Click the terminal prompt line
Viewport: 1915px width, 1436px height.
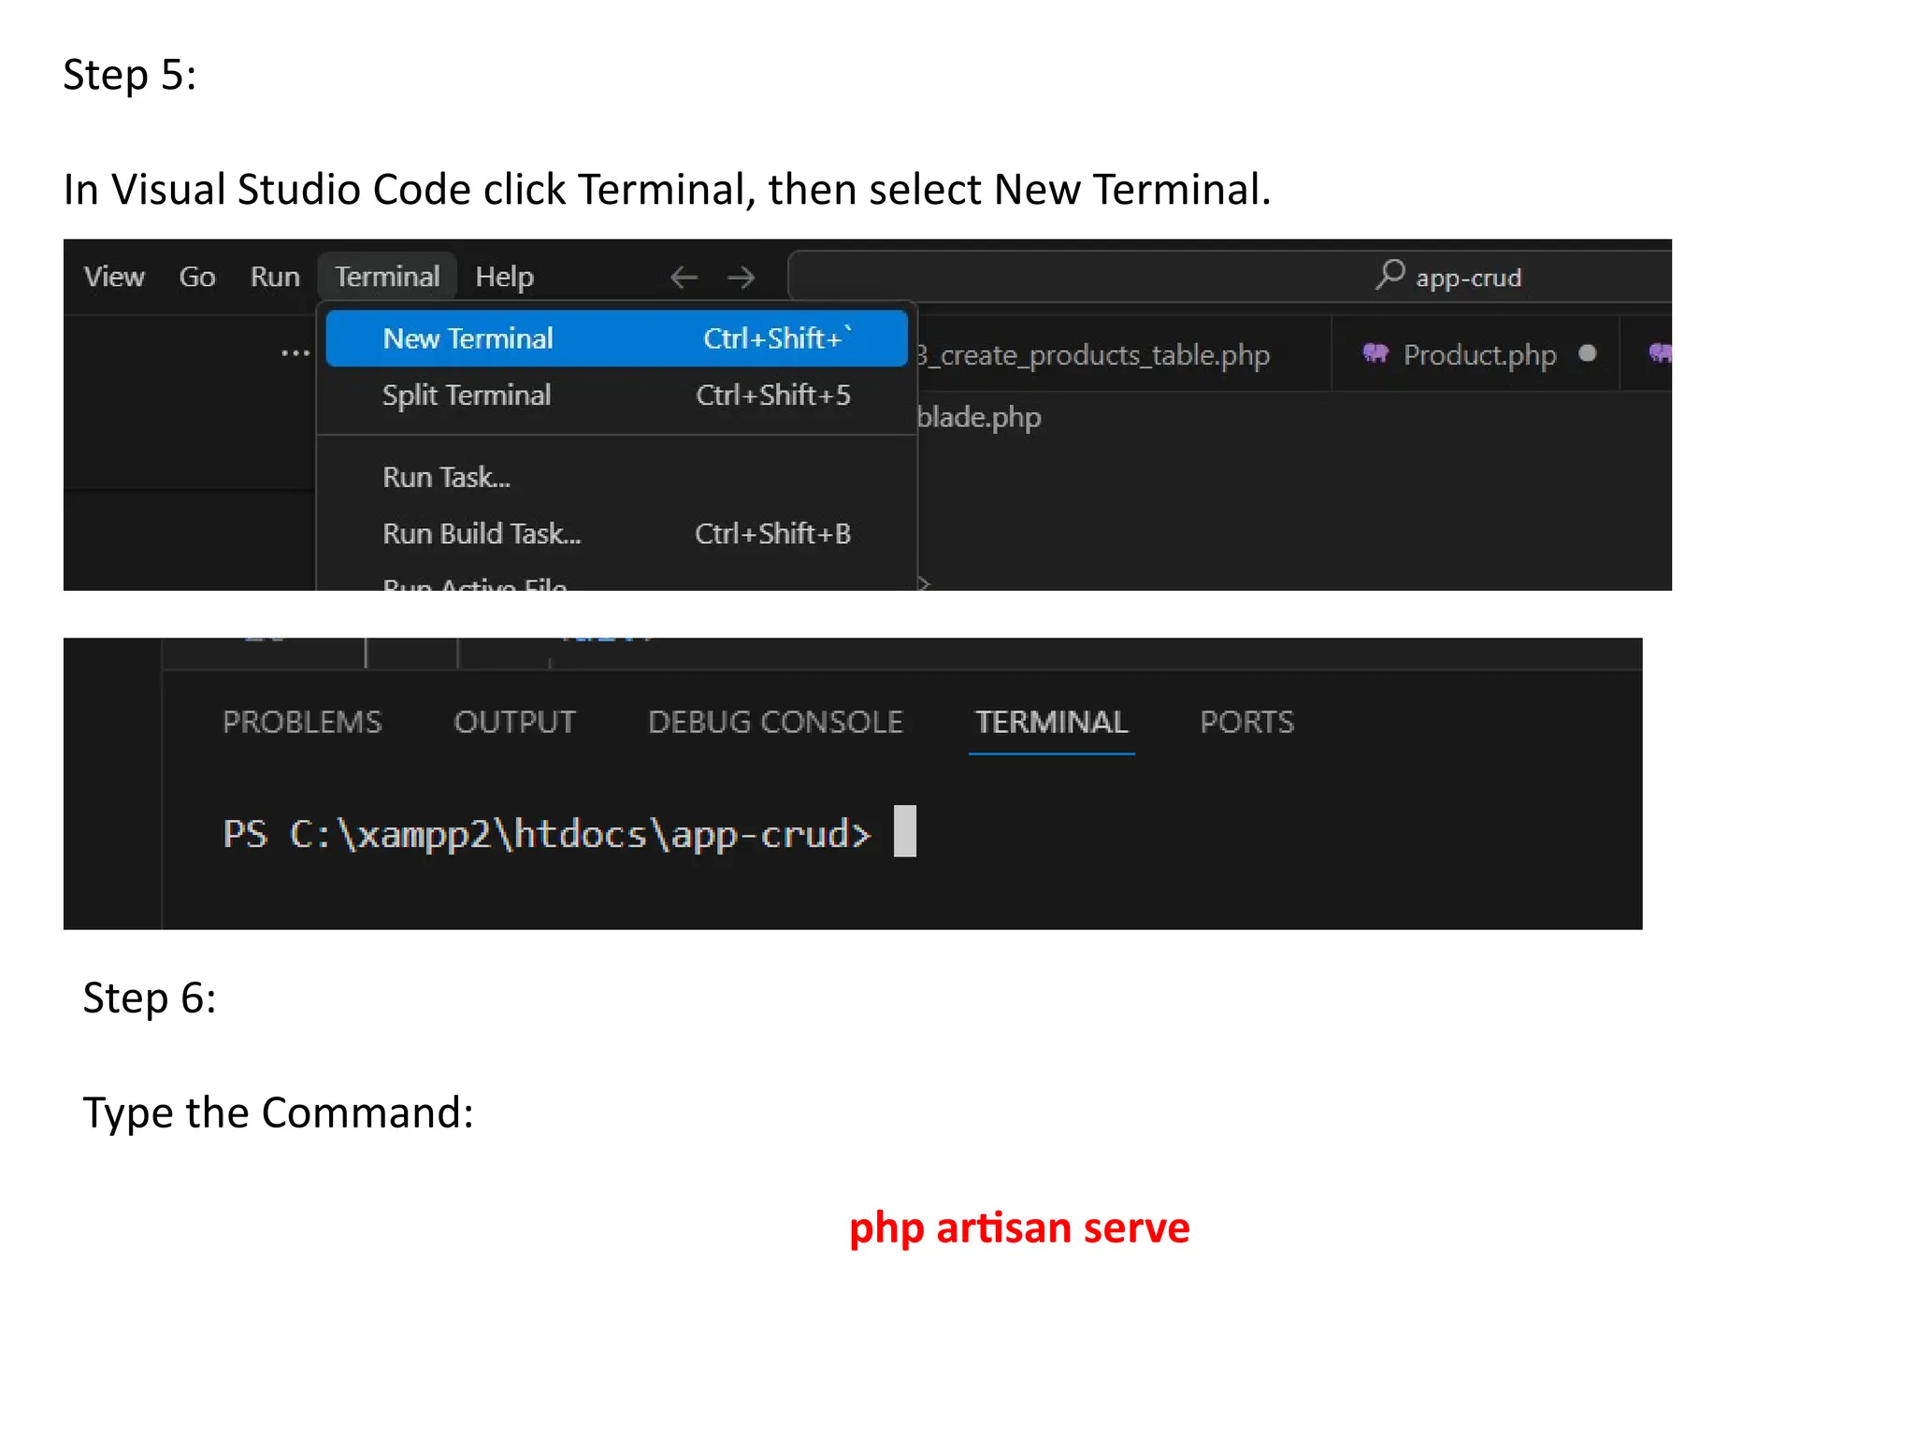569,833
